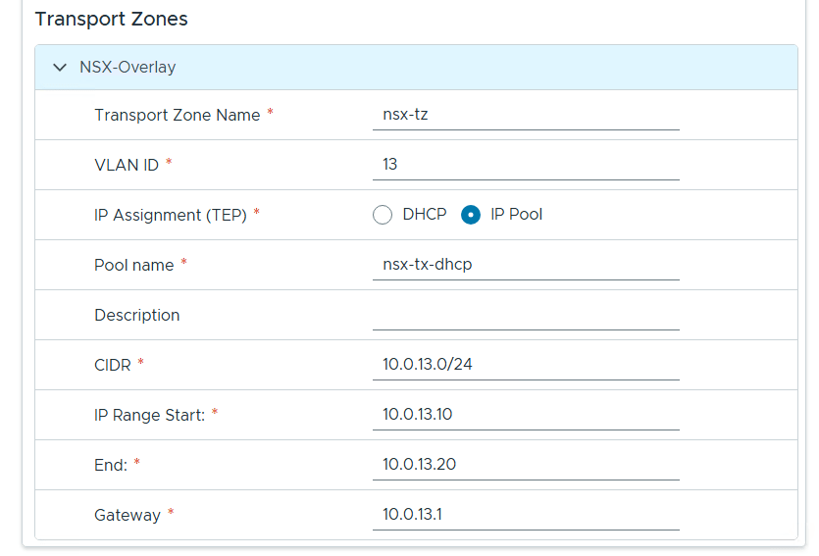This screenshot has width=819, height=556.
Task: Click the IP Range Start label text
Action: [x=149, y=415]
